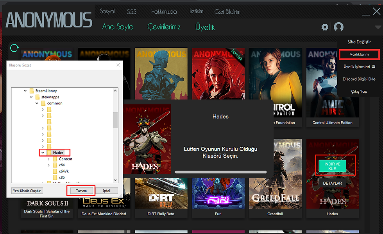Viewport: 383px width, 234px height.
Task: Open the Furi game card
Action: pyautogui.click(x=218, y=198)
